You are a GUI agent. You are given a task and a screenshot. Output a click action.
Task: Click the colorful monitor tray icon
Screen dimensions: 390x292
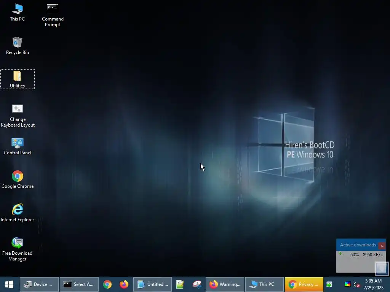pos(347,284)
